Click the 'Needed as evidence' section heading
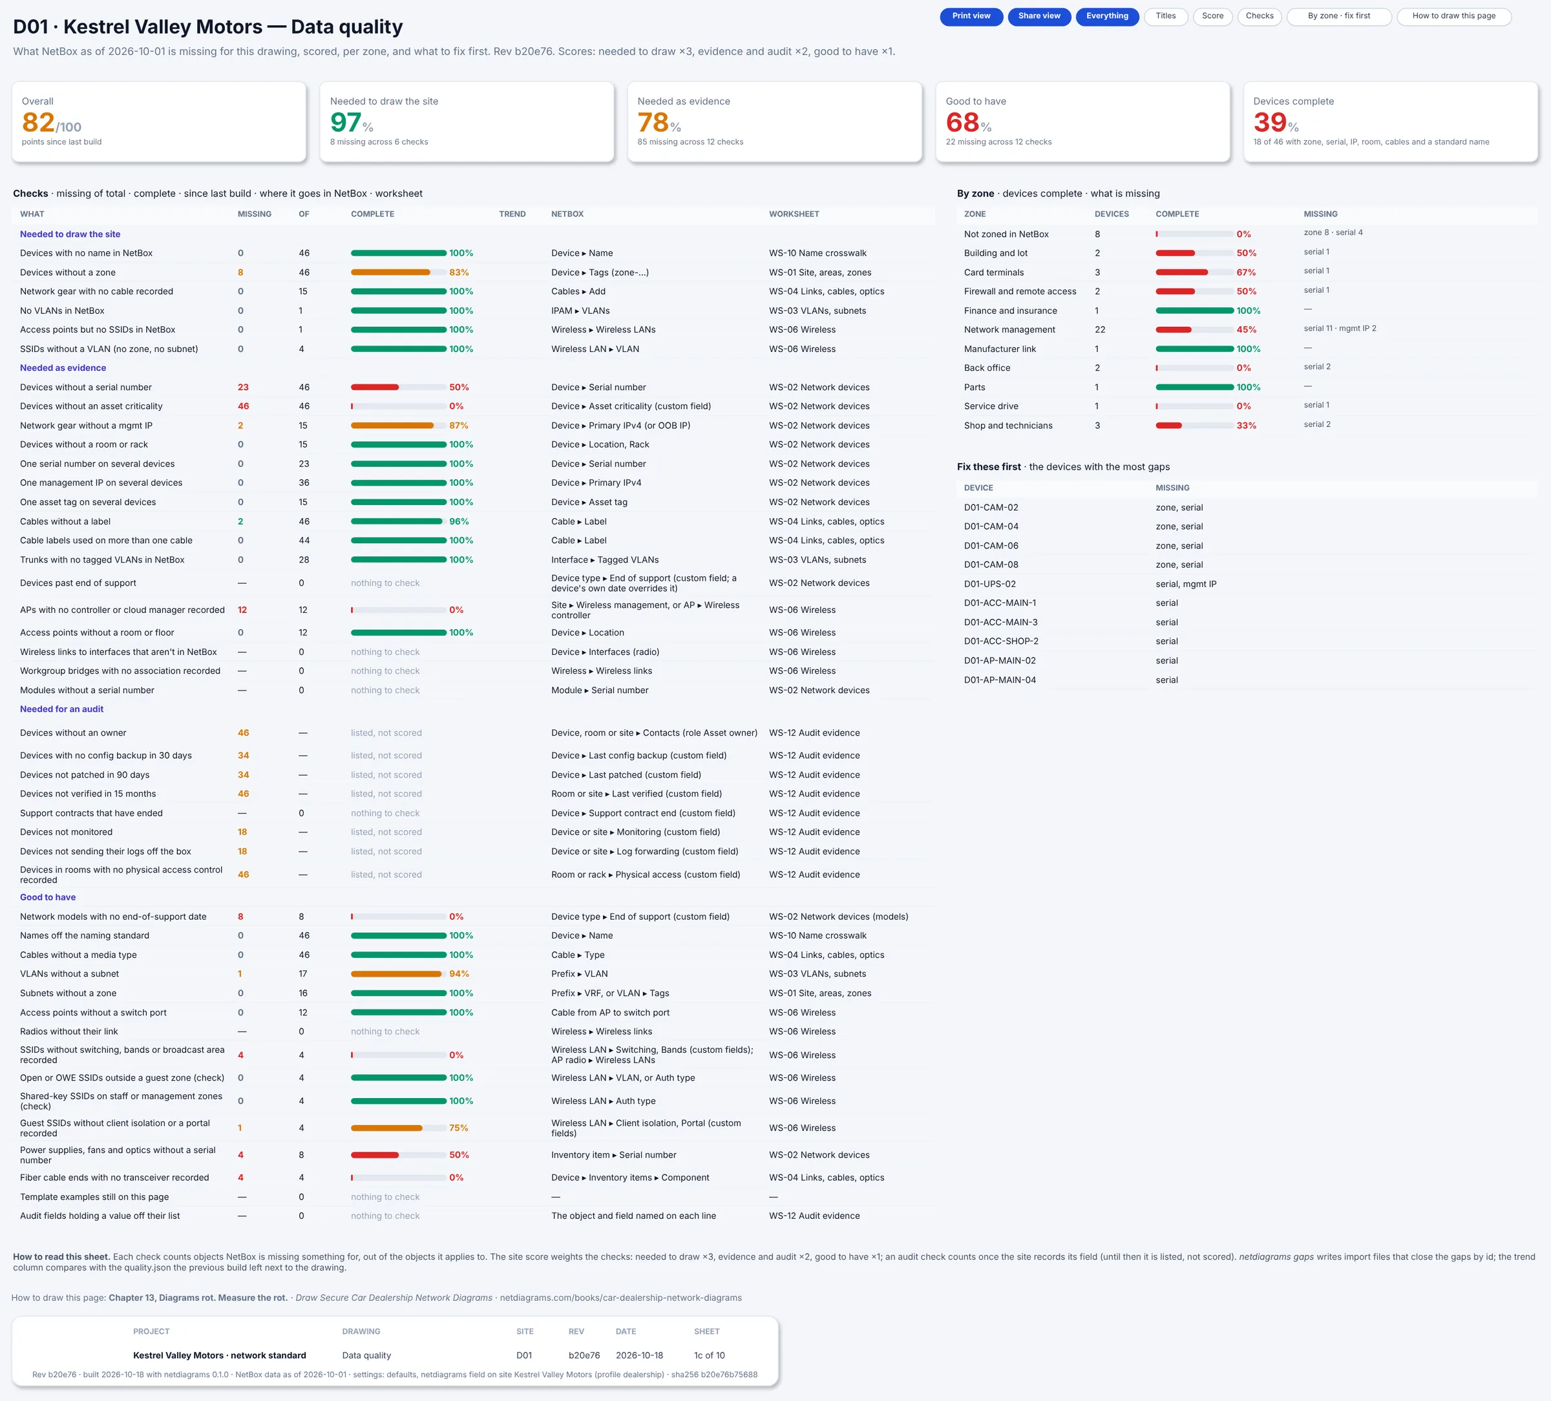Viewport: 1551px width, 1401px height. point(63,368)
